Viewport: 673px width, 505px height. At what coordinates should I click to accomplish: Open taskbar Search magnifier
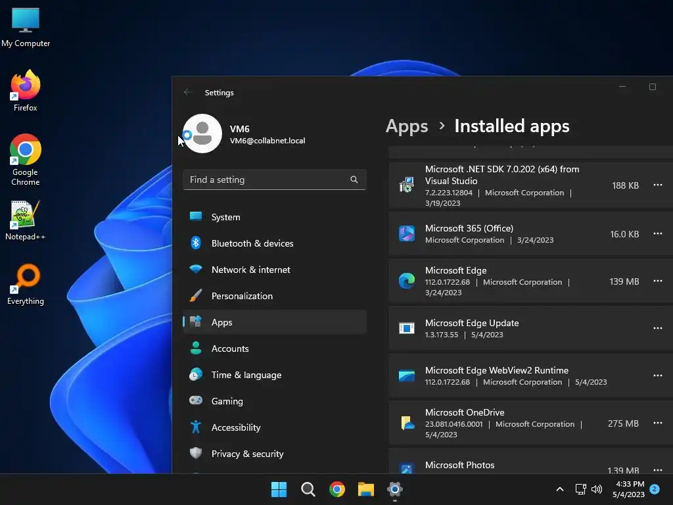[308, 489]
